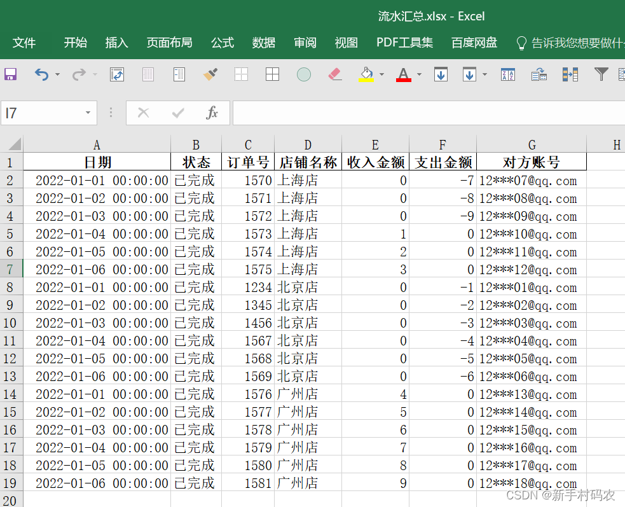Click the Sort Z-A icon
The image size is (625, 507).
click(508, 74)
